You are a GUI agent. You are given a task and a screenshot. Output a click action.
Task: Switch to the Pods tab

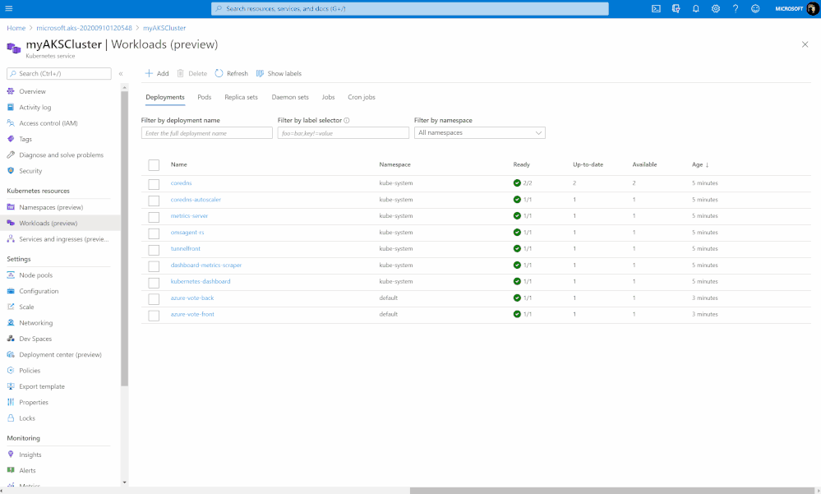click(x=204, y=98)
